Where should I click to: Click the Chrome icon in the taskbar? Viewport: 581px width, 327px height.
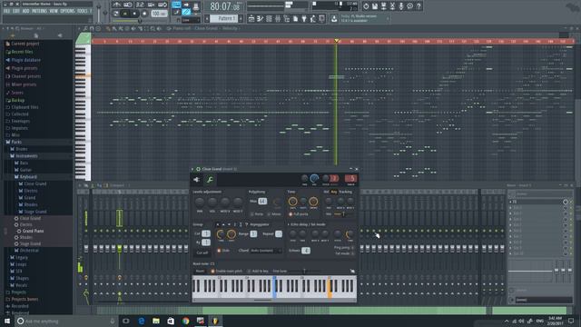185,321
